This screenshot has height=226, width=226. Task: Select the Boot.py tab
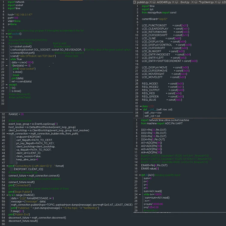point(185,2)
